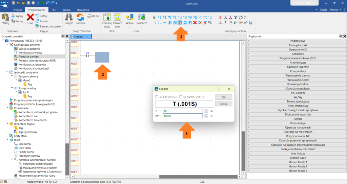This screenshot has height=184, width=347.
Task: Open the Wstaw dropdown
Action: 129,27
